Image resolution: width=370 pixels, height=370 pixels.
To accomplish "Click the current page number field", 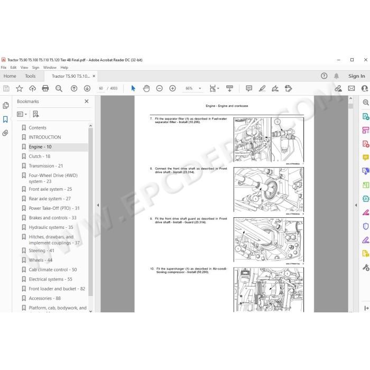I will pyautogui.click(x=101, y=88).
